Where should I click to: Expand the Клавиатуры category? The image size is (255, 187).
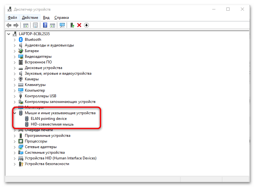tap(15, 85)
